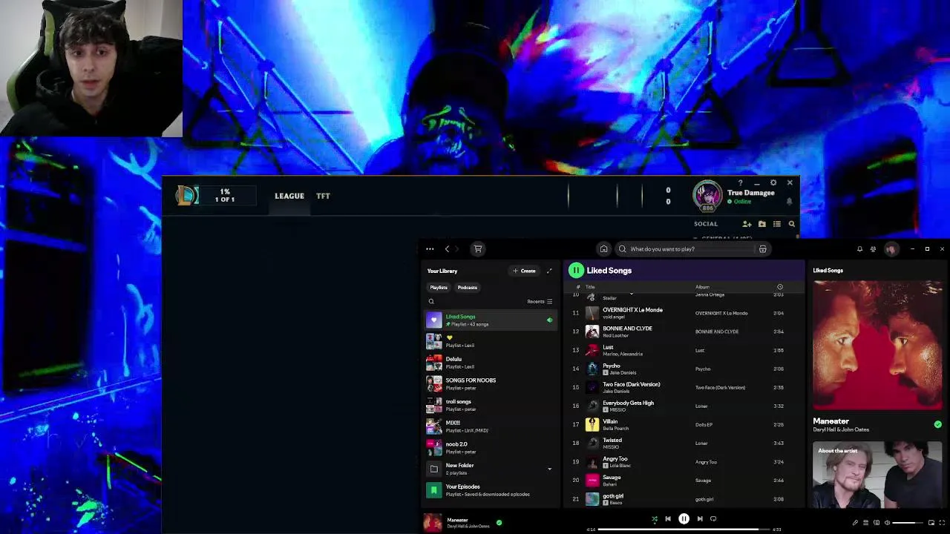The height and width of the screenshot is (534, 950).
Task: Open artist link Lola Blanc
Action: click(620, 466)
